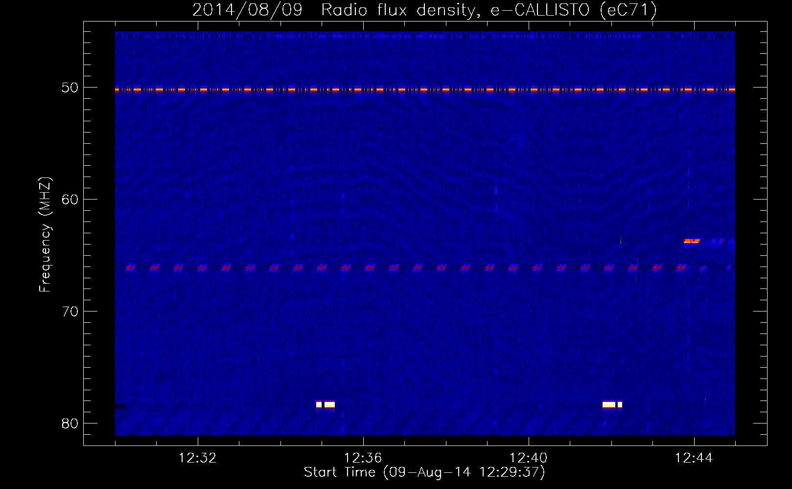Click the 'Start Time (09-Aug-14 12:29:37)' label
Screen dimensions: 792x489
[x=424, y=472]
